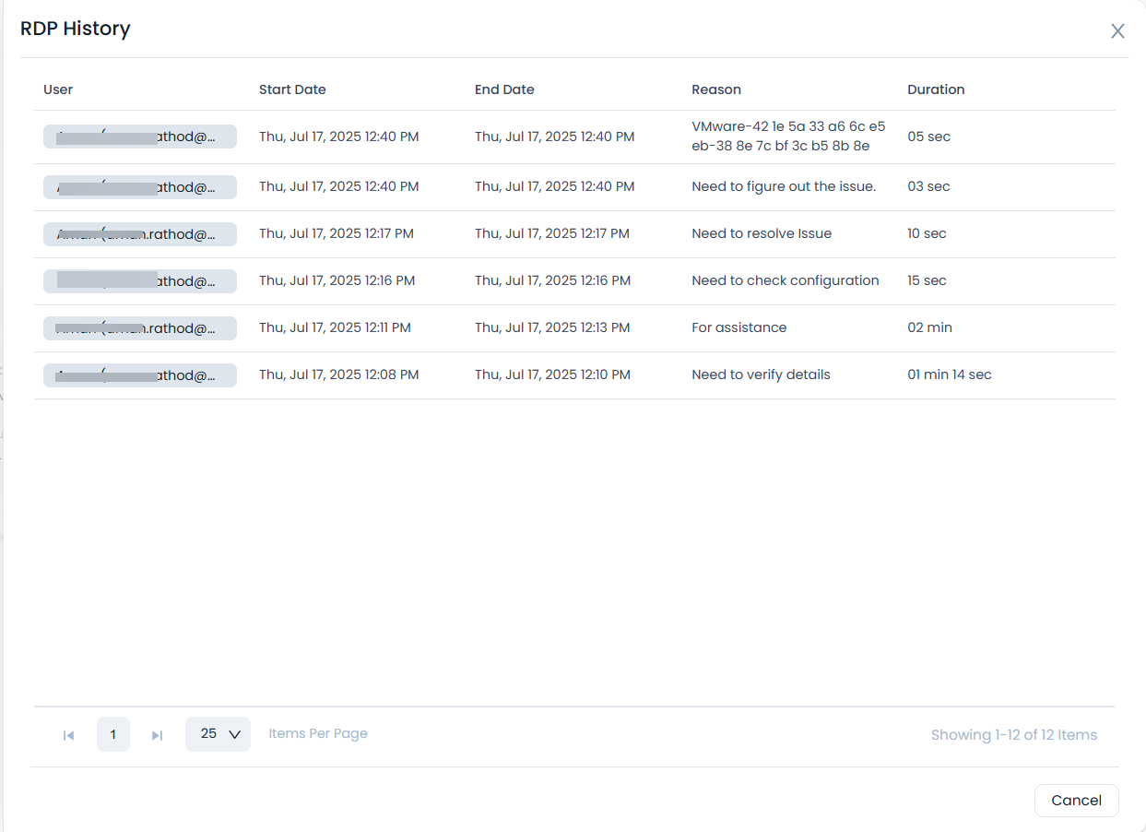Image resolution: width=1146 pixels, height=832 pixels.
Task: Click the Start Date column header
Action: (292, 89)
